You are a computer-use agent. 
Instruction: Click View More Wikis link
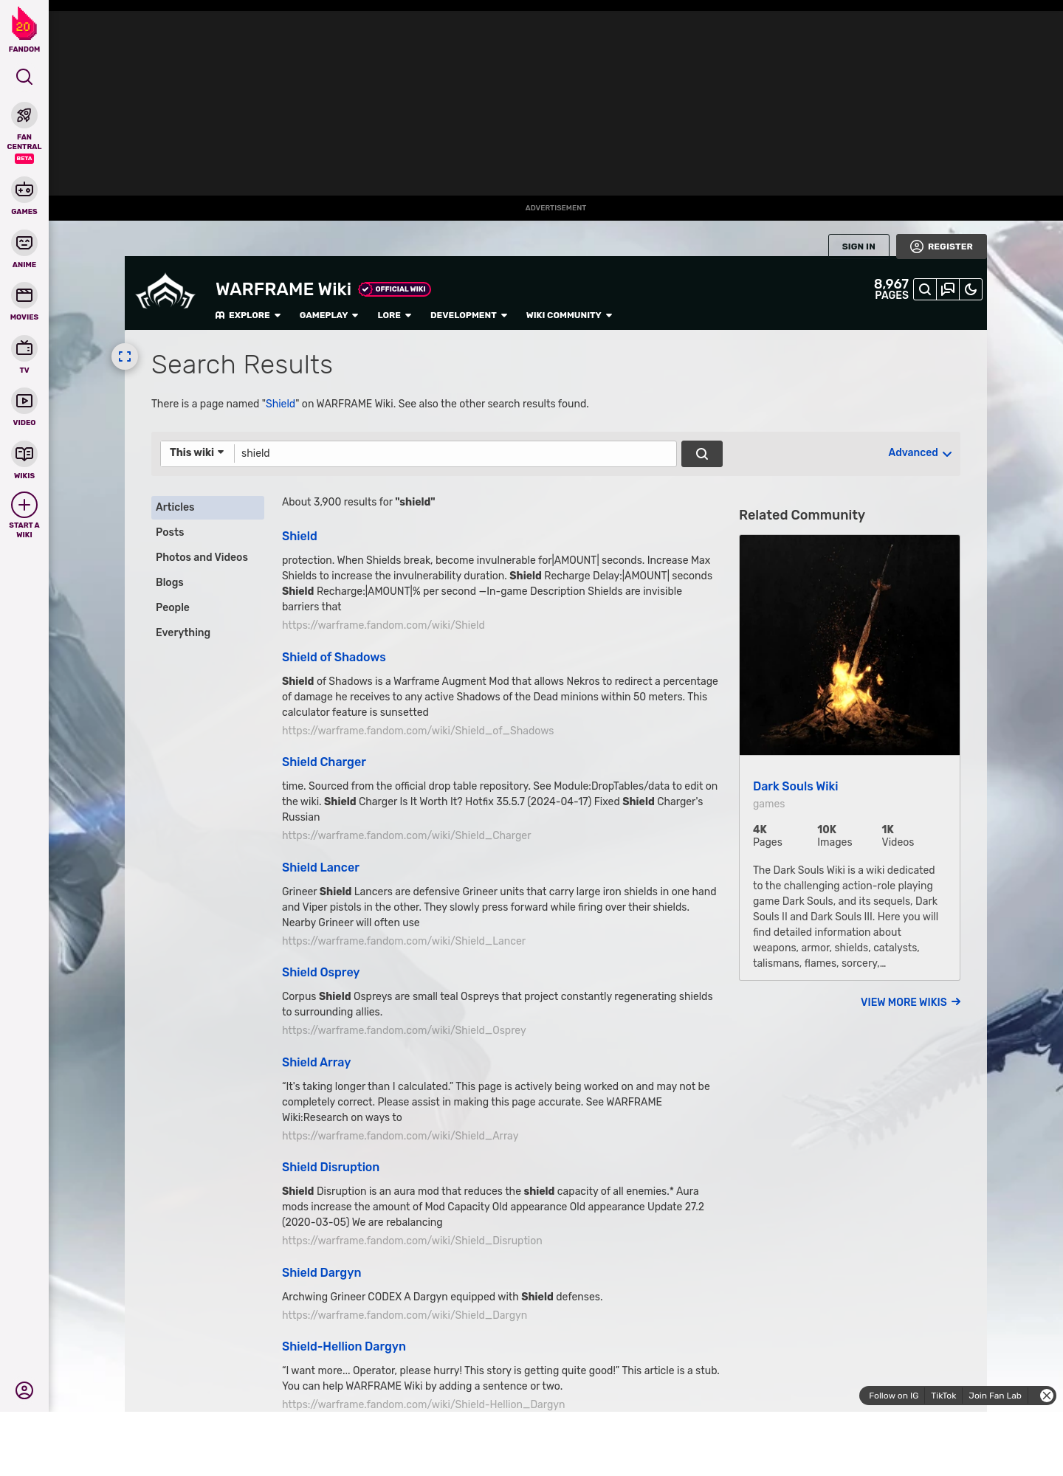coord(911,1002)
